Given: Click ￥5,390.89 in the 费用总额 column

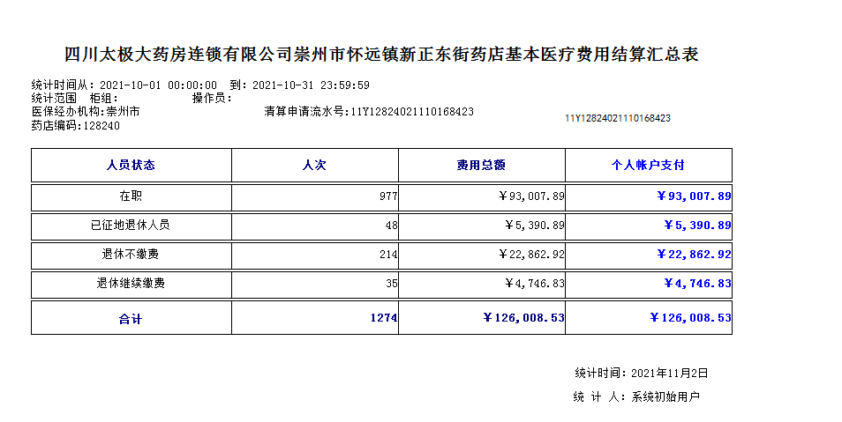Looking at the screenshot, I should point(534,226).
